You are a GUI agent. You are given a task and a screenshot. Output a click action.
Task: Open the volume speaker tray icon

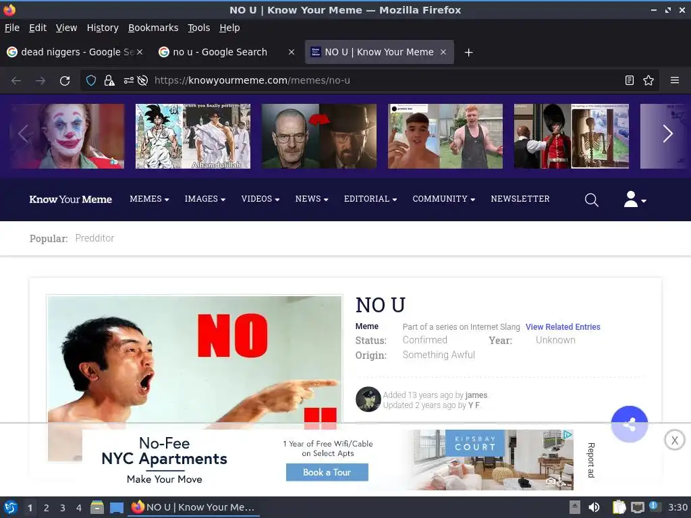pyautogui.click(x=594, y=507)
